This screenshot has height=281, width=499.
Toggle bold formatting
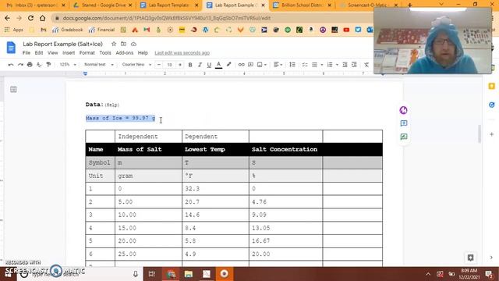pos(190,65)
